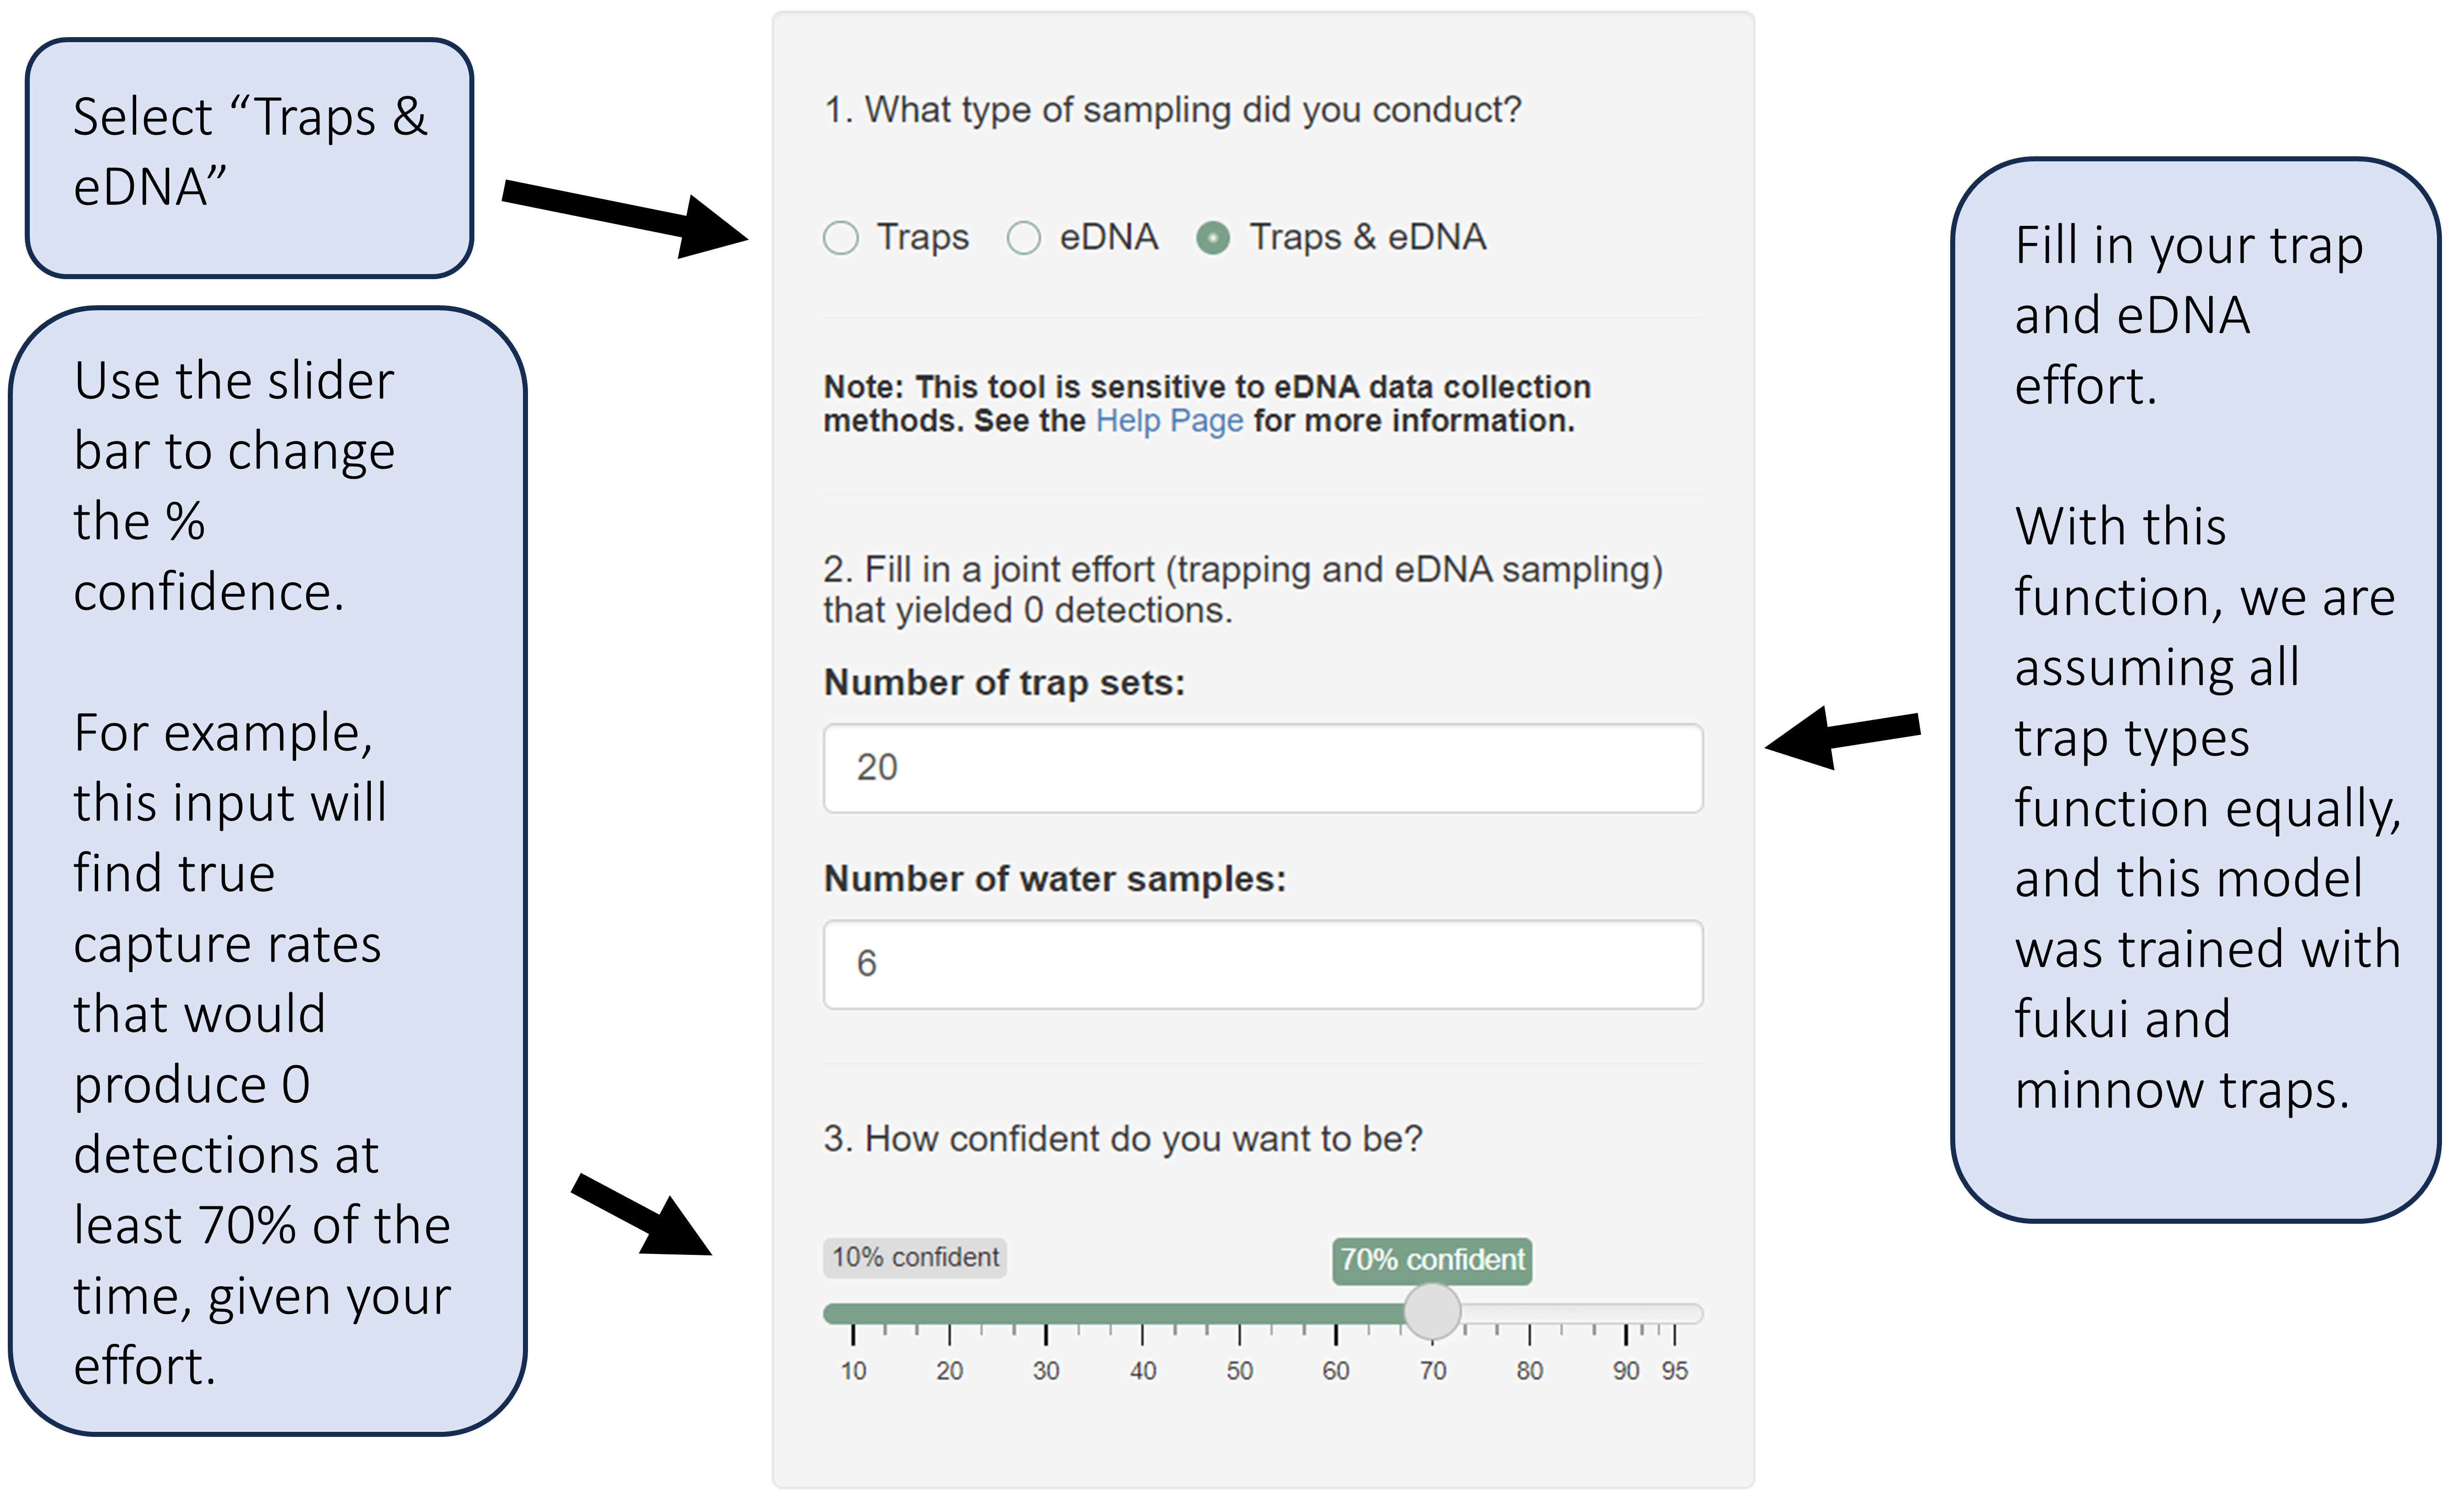Select the Traps radio button
Image resolution: width=2464 pixels, height=1496 pixels.
coord(841,238)
